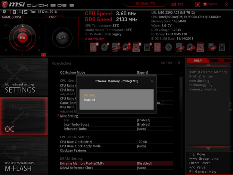Change EIST [Enabled] value
This screenshot has width=233, height=175.
143,120
